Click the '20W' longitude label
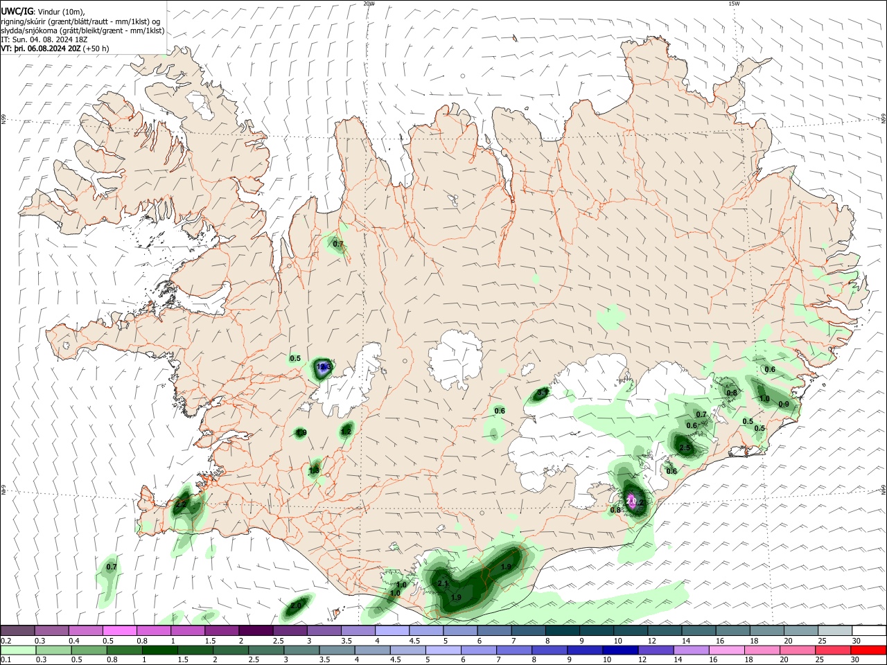 point(369,3)
